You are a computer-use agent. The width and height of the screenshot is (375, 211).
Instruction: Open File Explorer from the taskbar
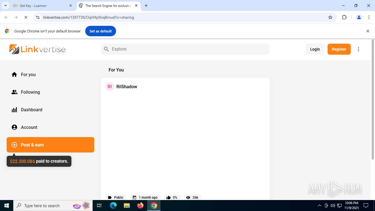pyautogui.click(x=127, y=206)
